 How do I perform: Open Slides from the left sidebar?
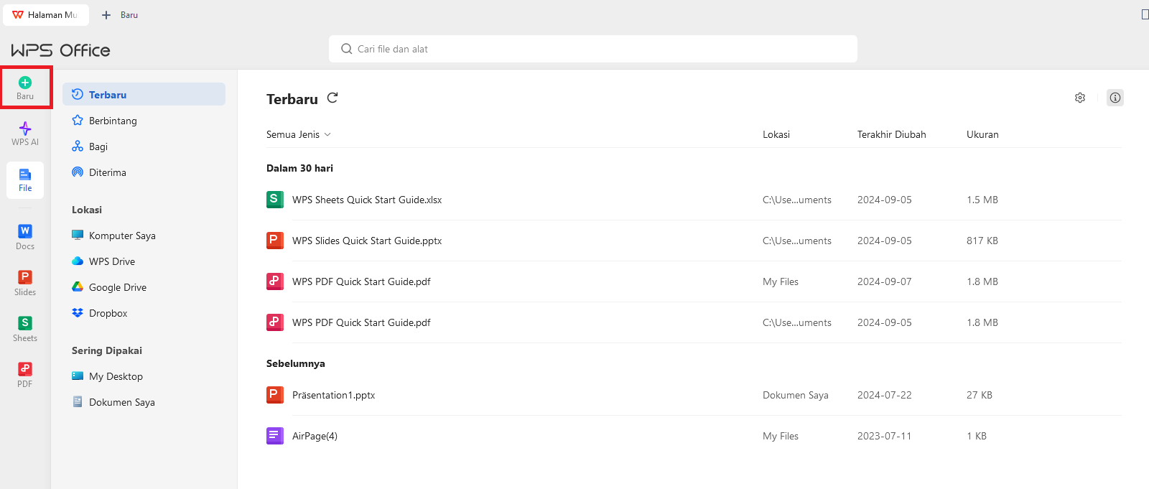(25, 282)
